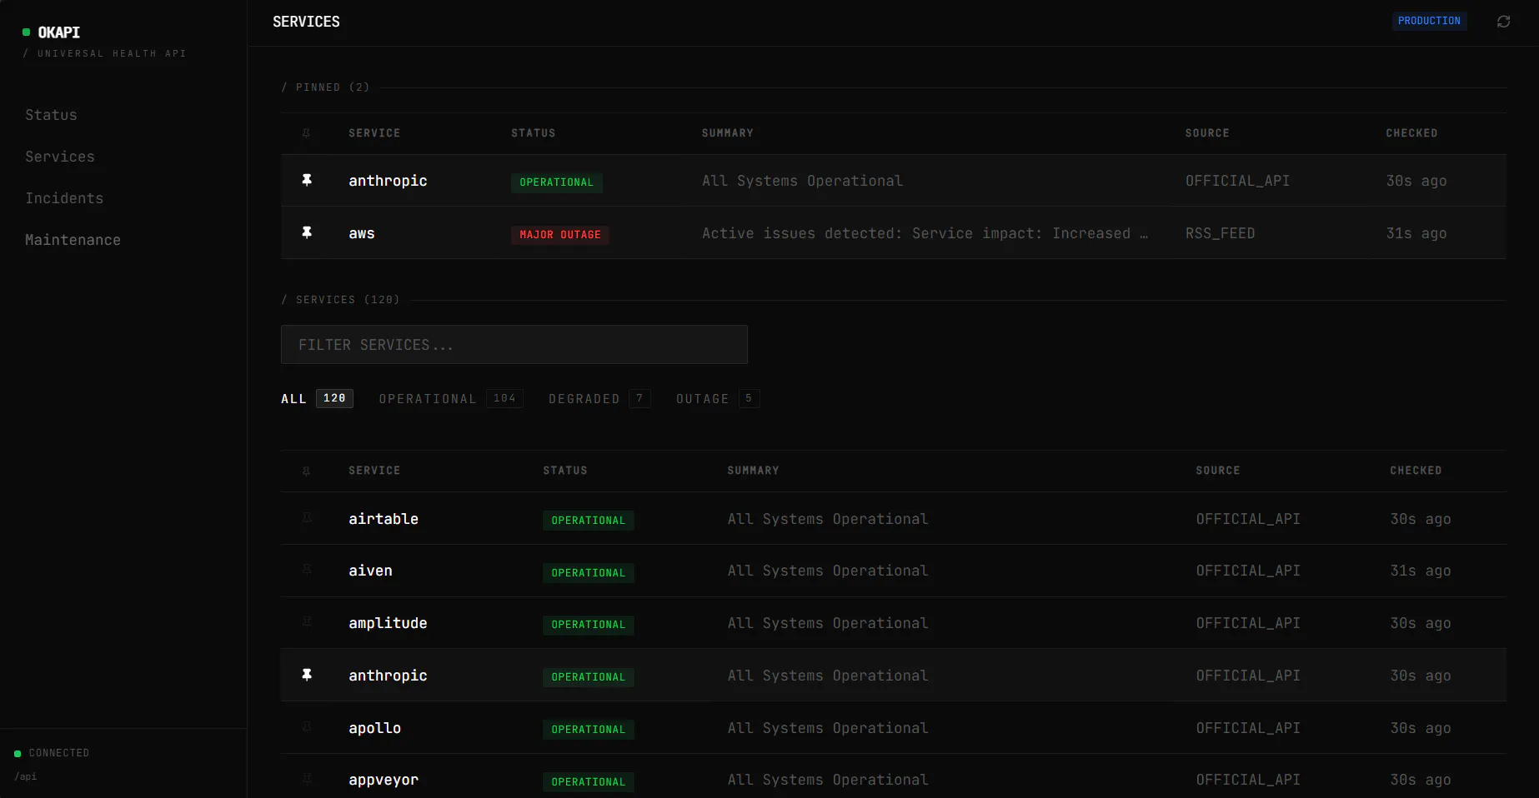Open the apollo service
The height and width of the screenshot is (798, 1539).
(374, 728)
